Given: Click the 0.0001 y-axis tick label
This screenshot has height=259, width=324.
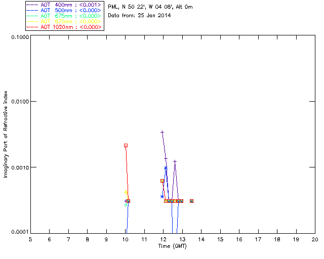Looking at the screenshot, I should [20, 232].
